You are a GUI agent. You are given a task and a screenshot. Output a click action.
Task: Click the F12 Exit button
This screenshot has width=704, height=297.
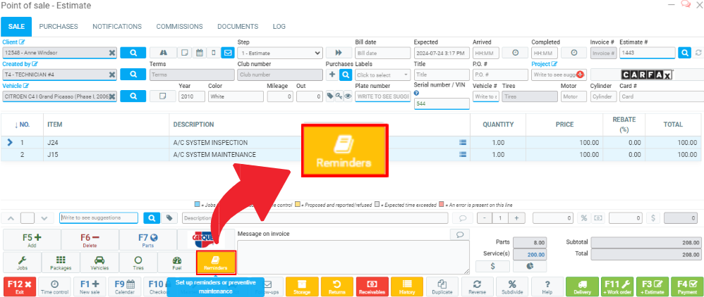20,286
